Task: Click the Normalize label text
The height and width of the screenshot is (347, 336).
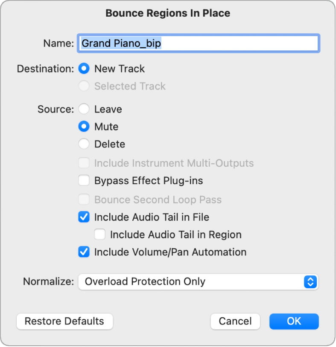Action: 48,282
